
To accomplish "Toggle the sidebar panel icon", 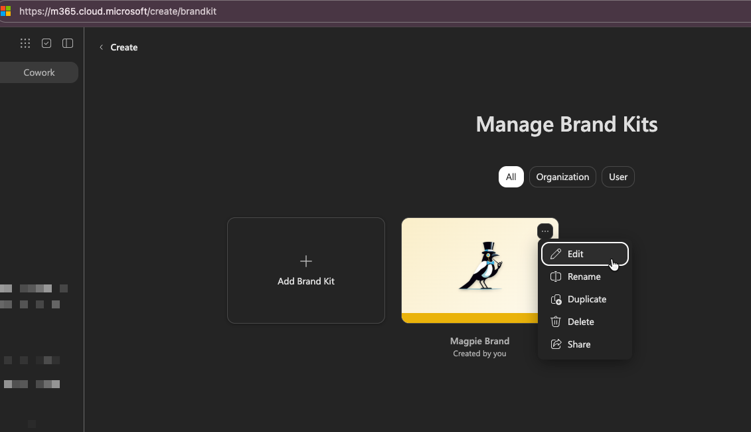I will coord(68,43).
